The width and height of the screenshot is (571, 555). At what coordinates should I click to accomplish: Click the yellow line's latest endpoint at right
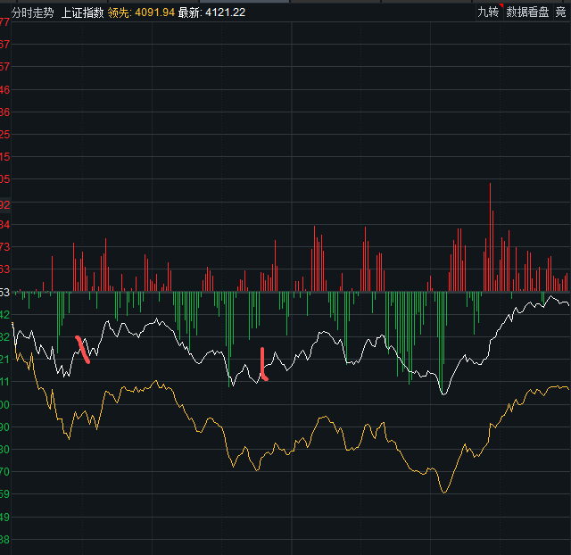click(x=568, y=389)
